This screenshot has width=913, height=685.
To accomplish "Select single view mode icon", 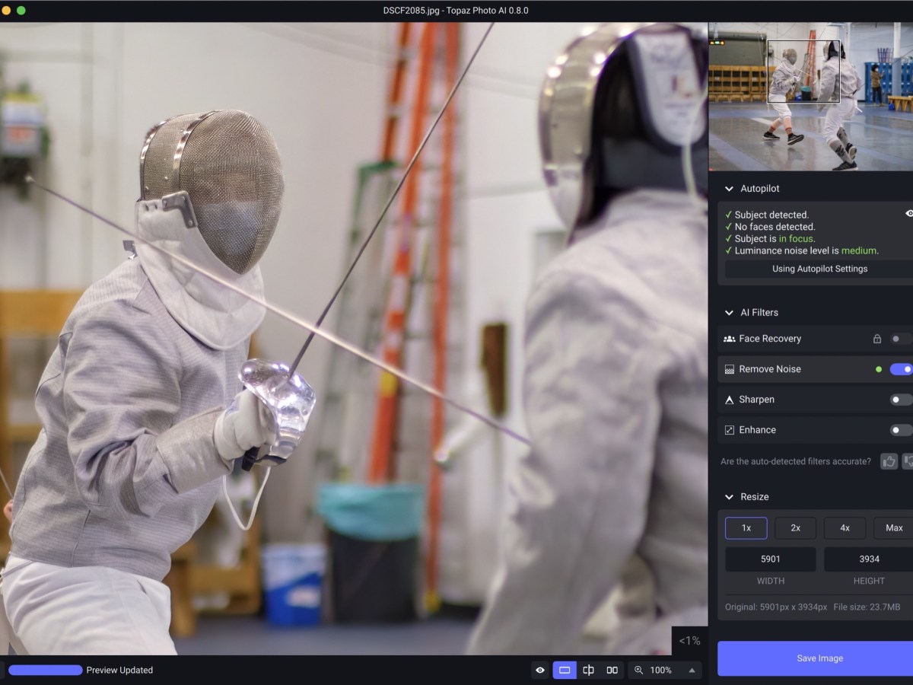I will pos(565,670).
